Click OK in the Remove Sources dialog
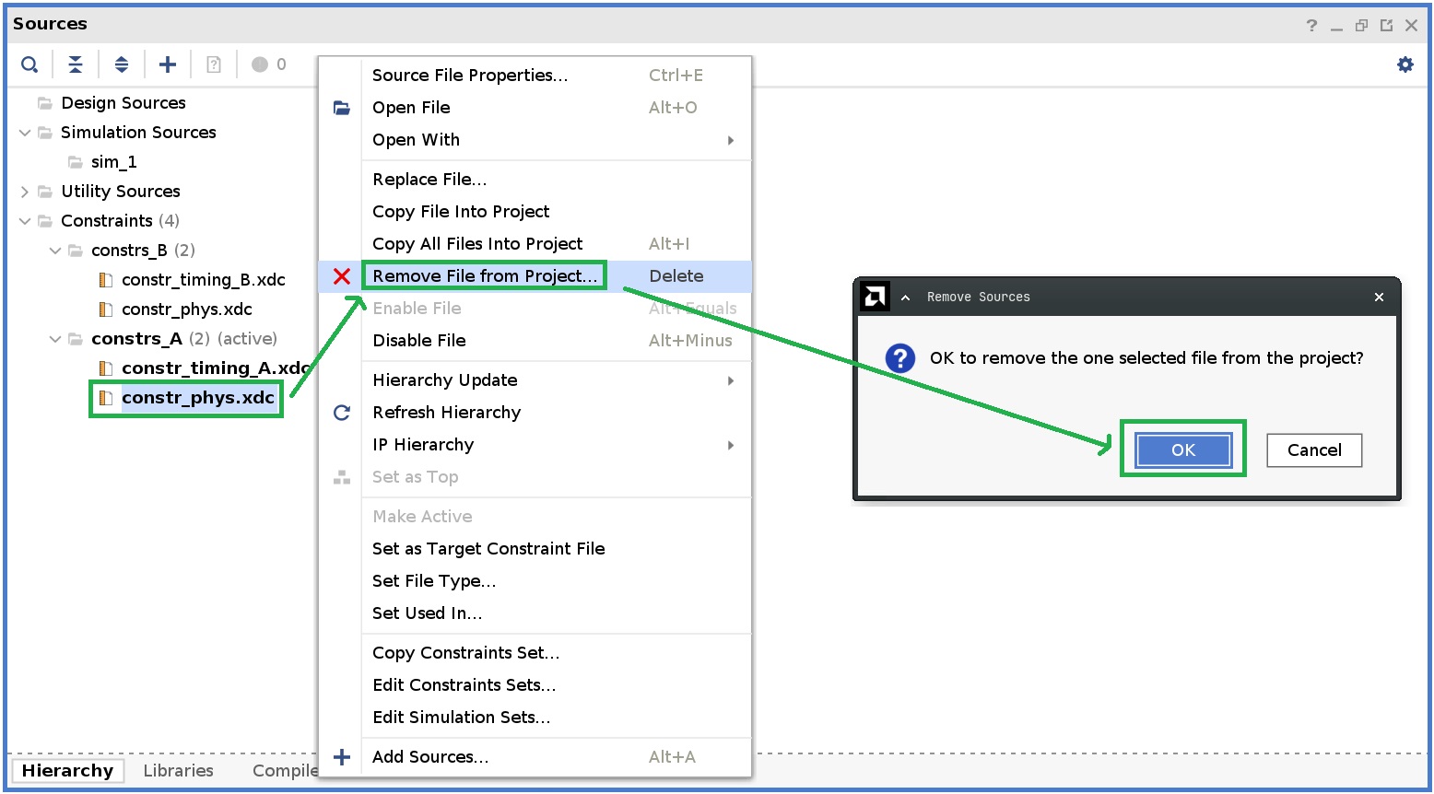1434x794 pixels. [x=1182, y=450]
